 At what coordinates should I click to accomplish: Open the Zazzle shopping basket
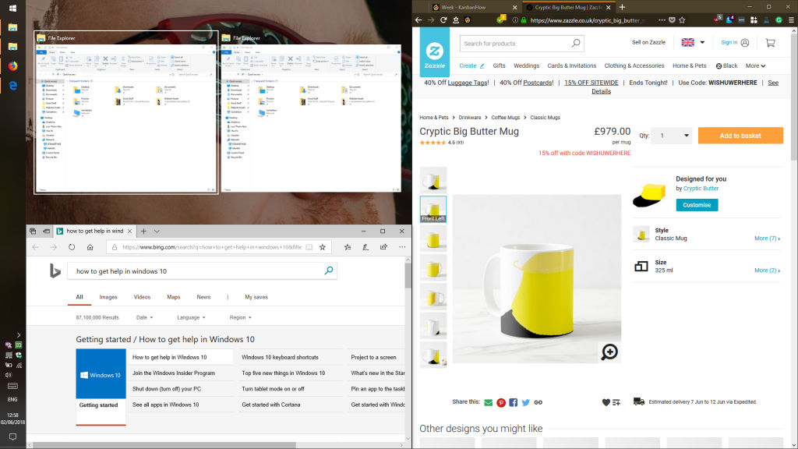770,43
